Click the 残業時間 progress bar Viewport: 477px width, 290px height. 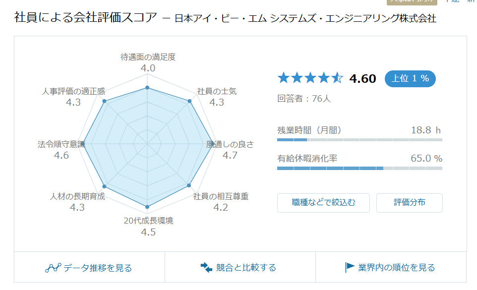click(359, 140)
